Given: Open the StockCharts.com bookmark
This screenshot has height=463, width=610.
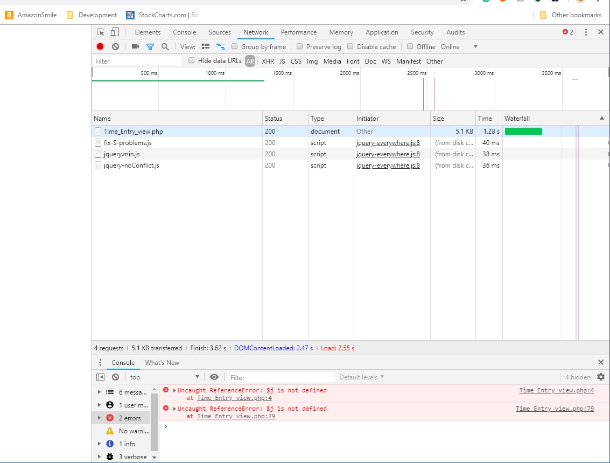Looking at the screenshot, I should [163, 15].
